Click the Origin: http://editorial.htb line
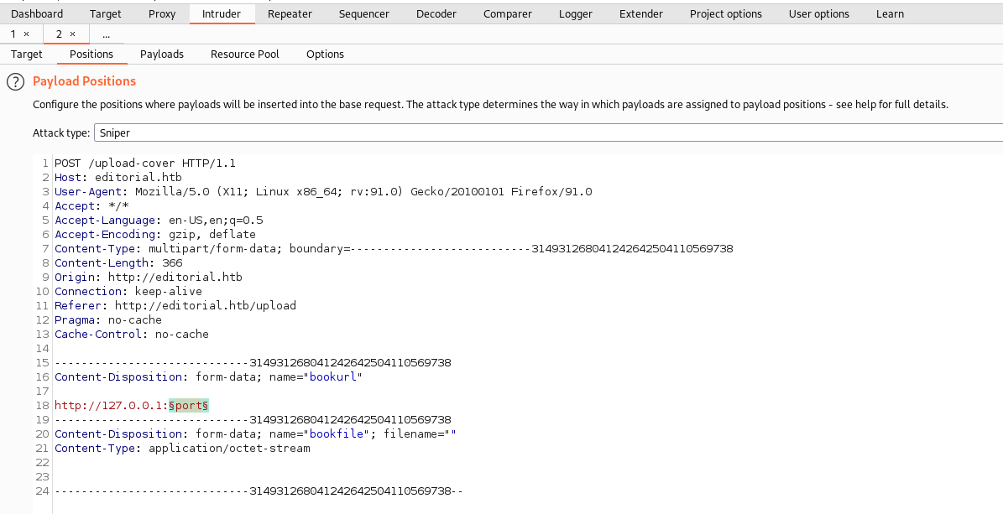Screen dimensions: 1003x514 (149, 277)
